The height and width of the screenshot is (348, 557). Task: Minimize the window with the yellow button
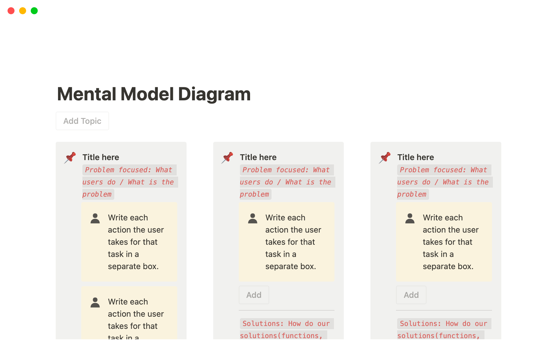[23, 11]
